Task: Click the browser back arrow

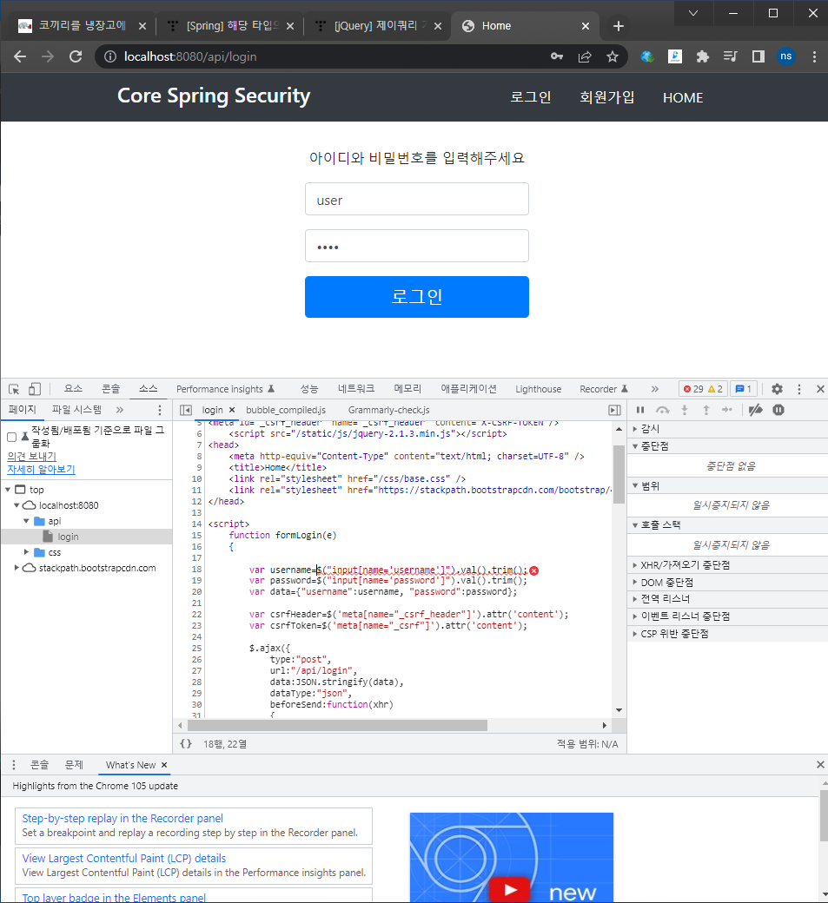Action: tap(20, 56)
